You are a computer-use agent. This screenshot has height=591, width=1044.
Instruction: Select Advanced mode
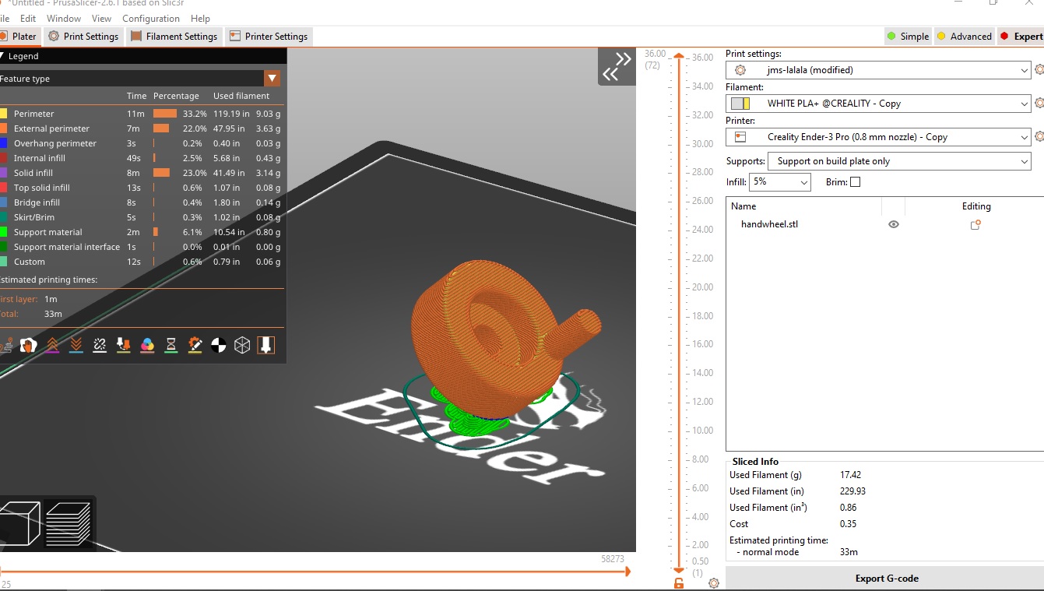[x=964, y=36]
